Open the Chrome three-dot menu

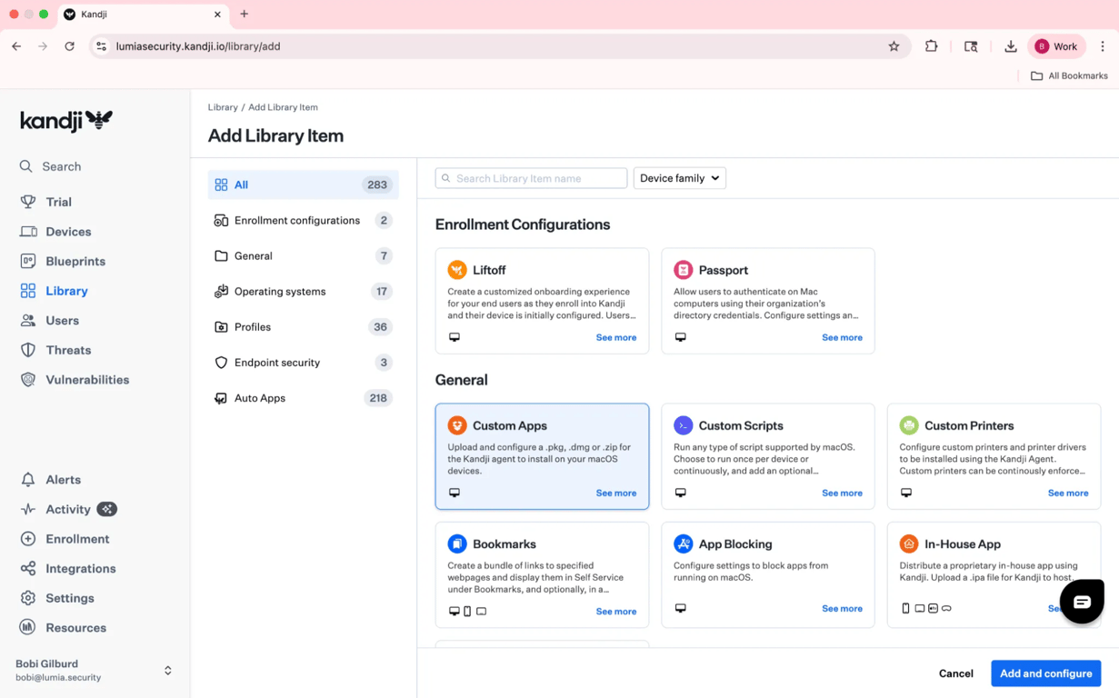click(1103, 46)
